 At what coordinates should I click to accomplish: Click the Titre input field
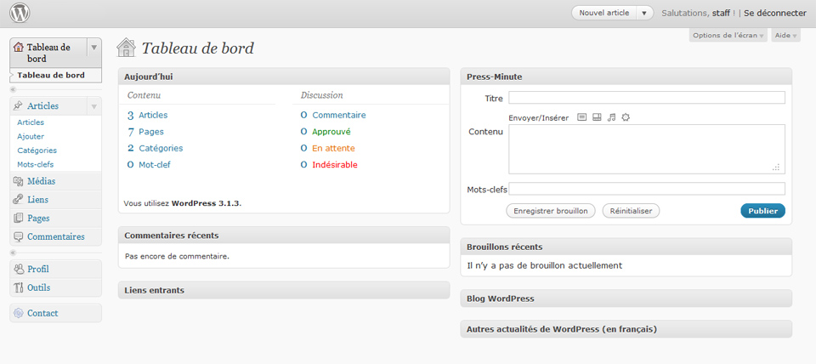coord(647,98)
